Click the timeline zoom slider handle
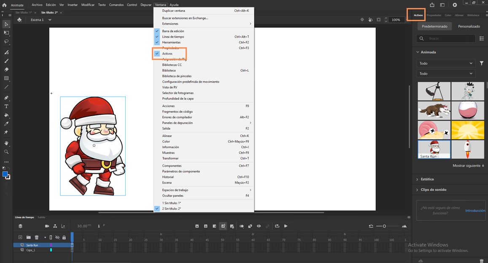This screenshot has height=263, width=488. [384, 226]
